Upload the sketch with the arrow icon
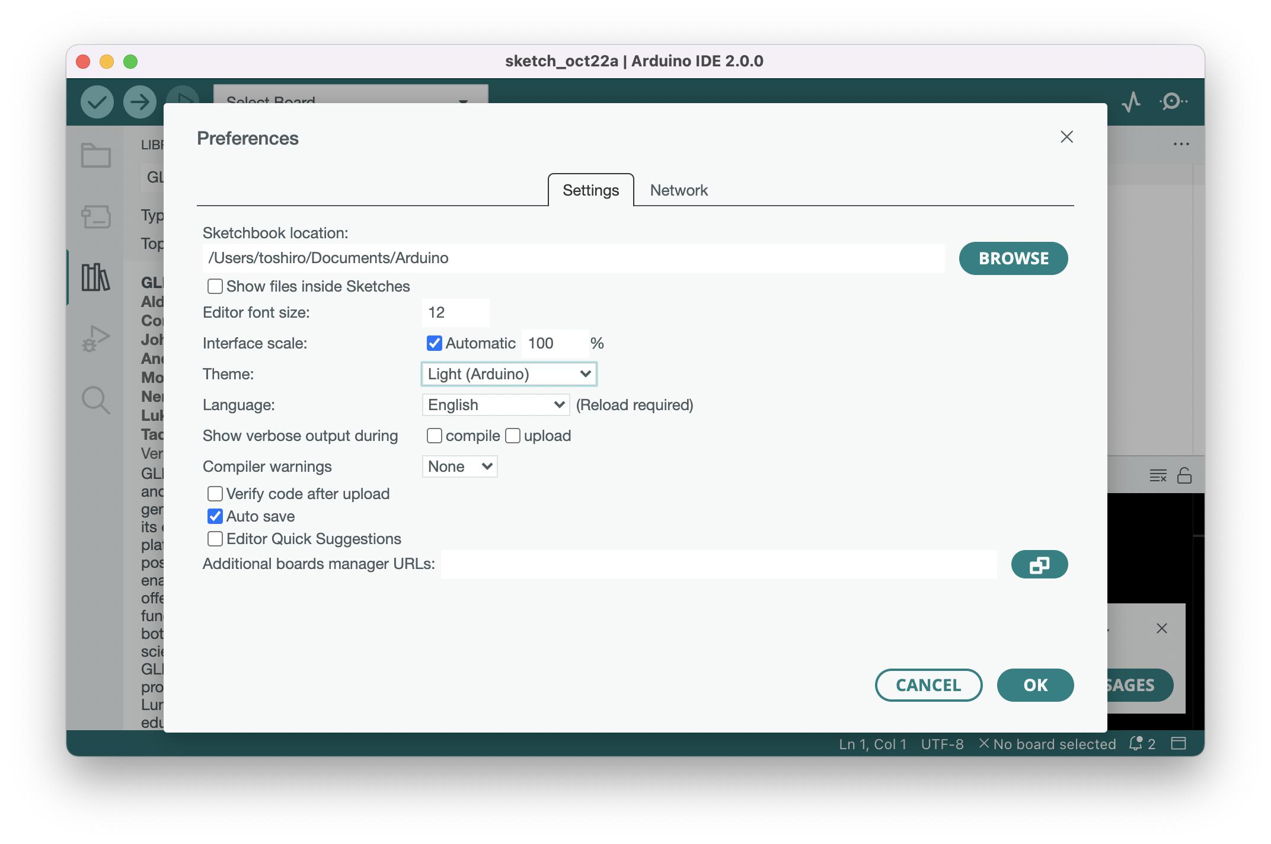Viewport: 1271px width, 844px height. pyautogui.click(x=139, y=101)
